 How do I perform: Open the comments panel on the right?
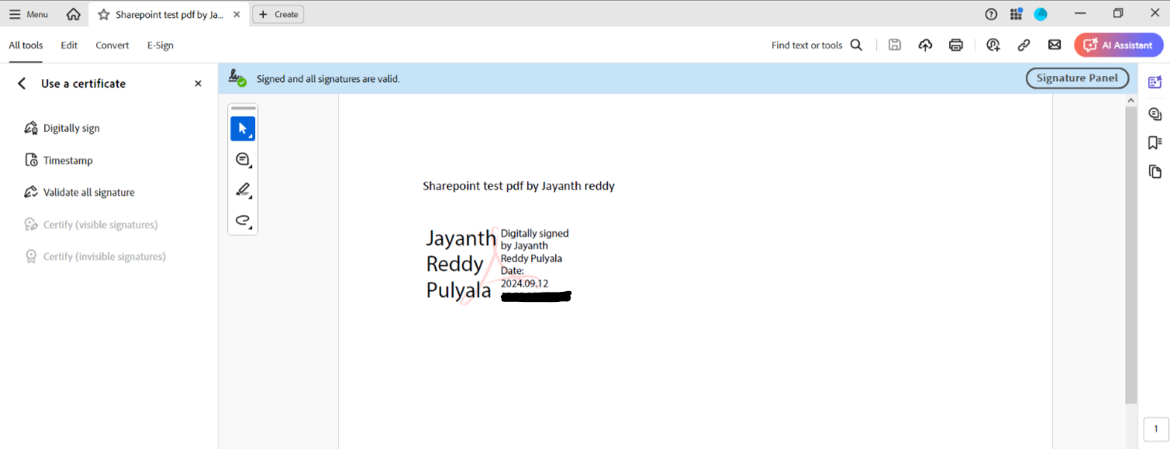1154,113
